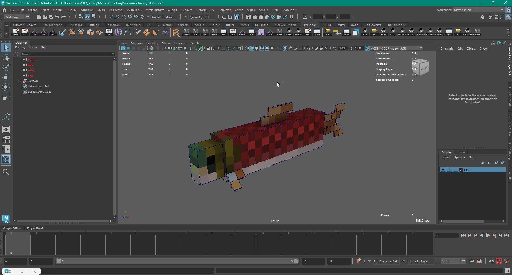Click the Snap to grids icon

coord(112,17)
